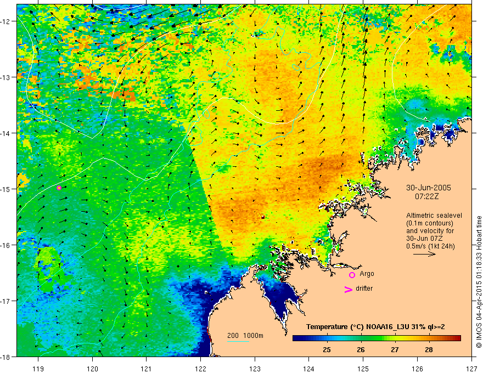The height and width of the screenshot is (373, 483).
Task: Click the cyan 200 1000m isobath legend line
Action: 238,341
